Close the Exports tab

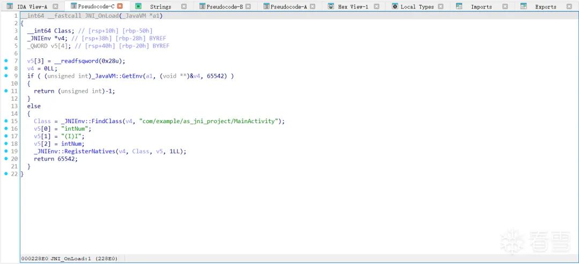569,6
